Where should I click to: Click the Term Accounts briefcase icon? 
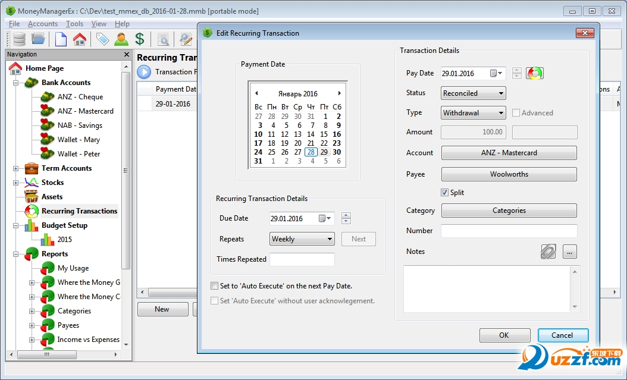coord(31,168)
